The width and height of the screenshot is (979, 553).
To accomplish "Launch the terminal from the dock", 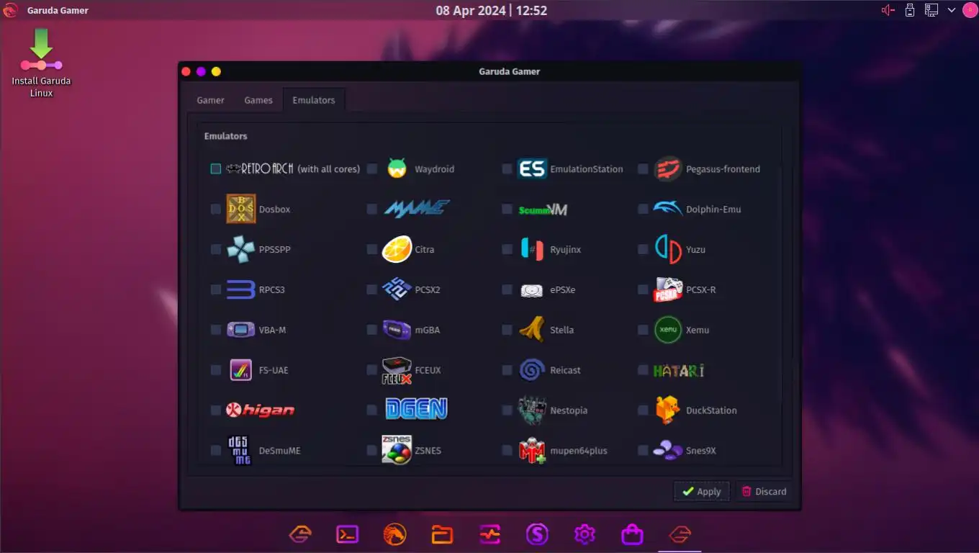I will click(348, 534).
